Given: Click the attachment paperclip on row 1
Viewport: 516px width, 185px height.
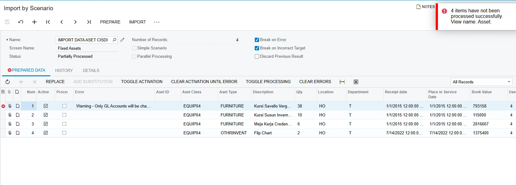Looking at the screenshot, I should click(10, 106).
